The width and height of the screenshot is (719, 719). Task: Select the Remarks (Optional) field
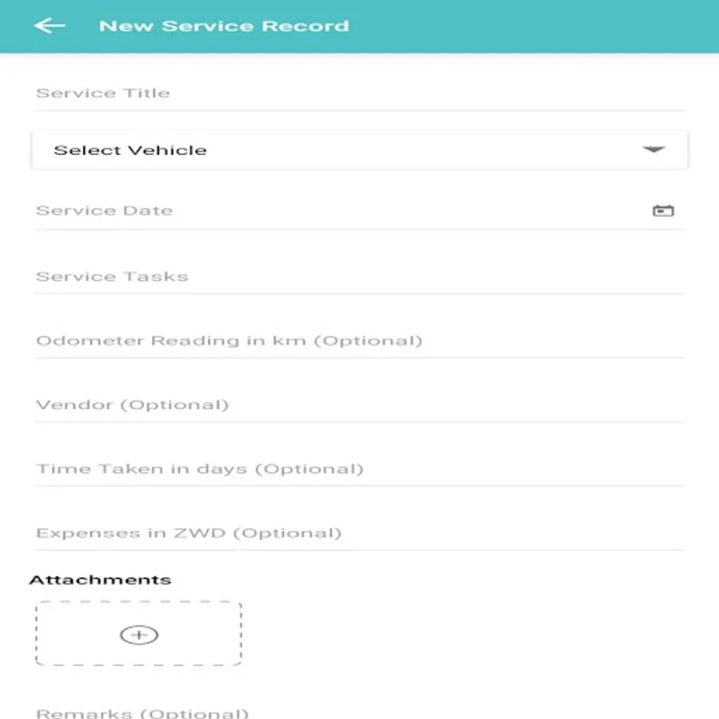[x=359, y=711]
